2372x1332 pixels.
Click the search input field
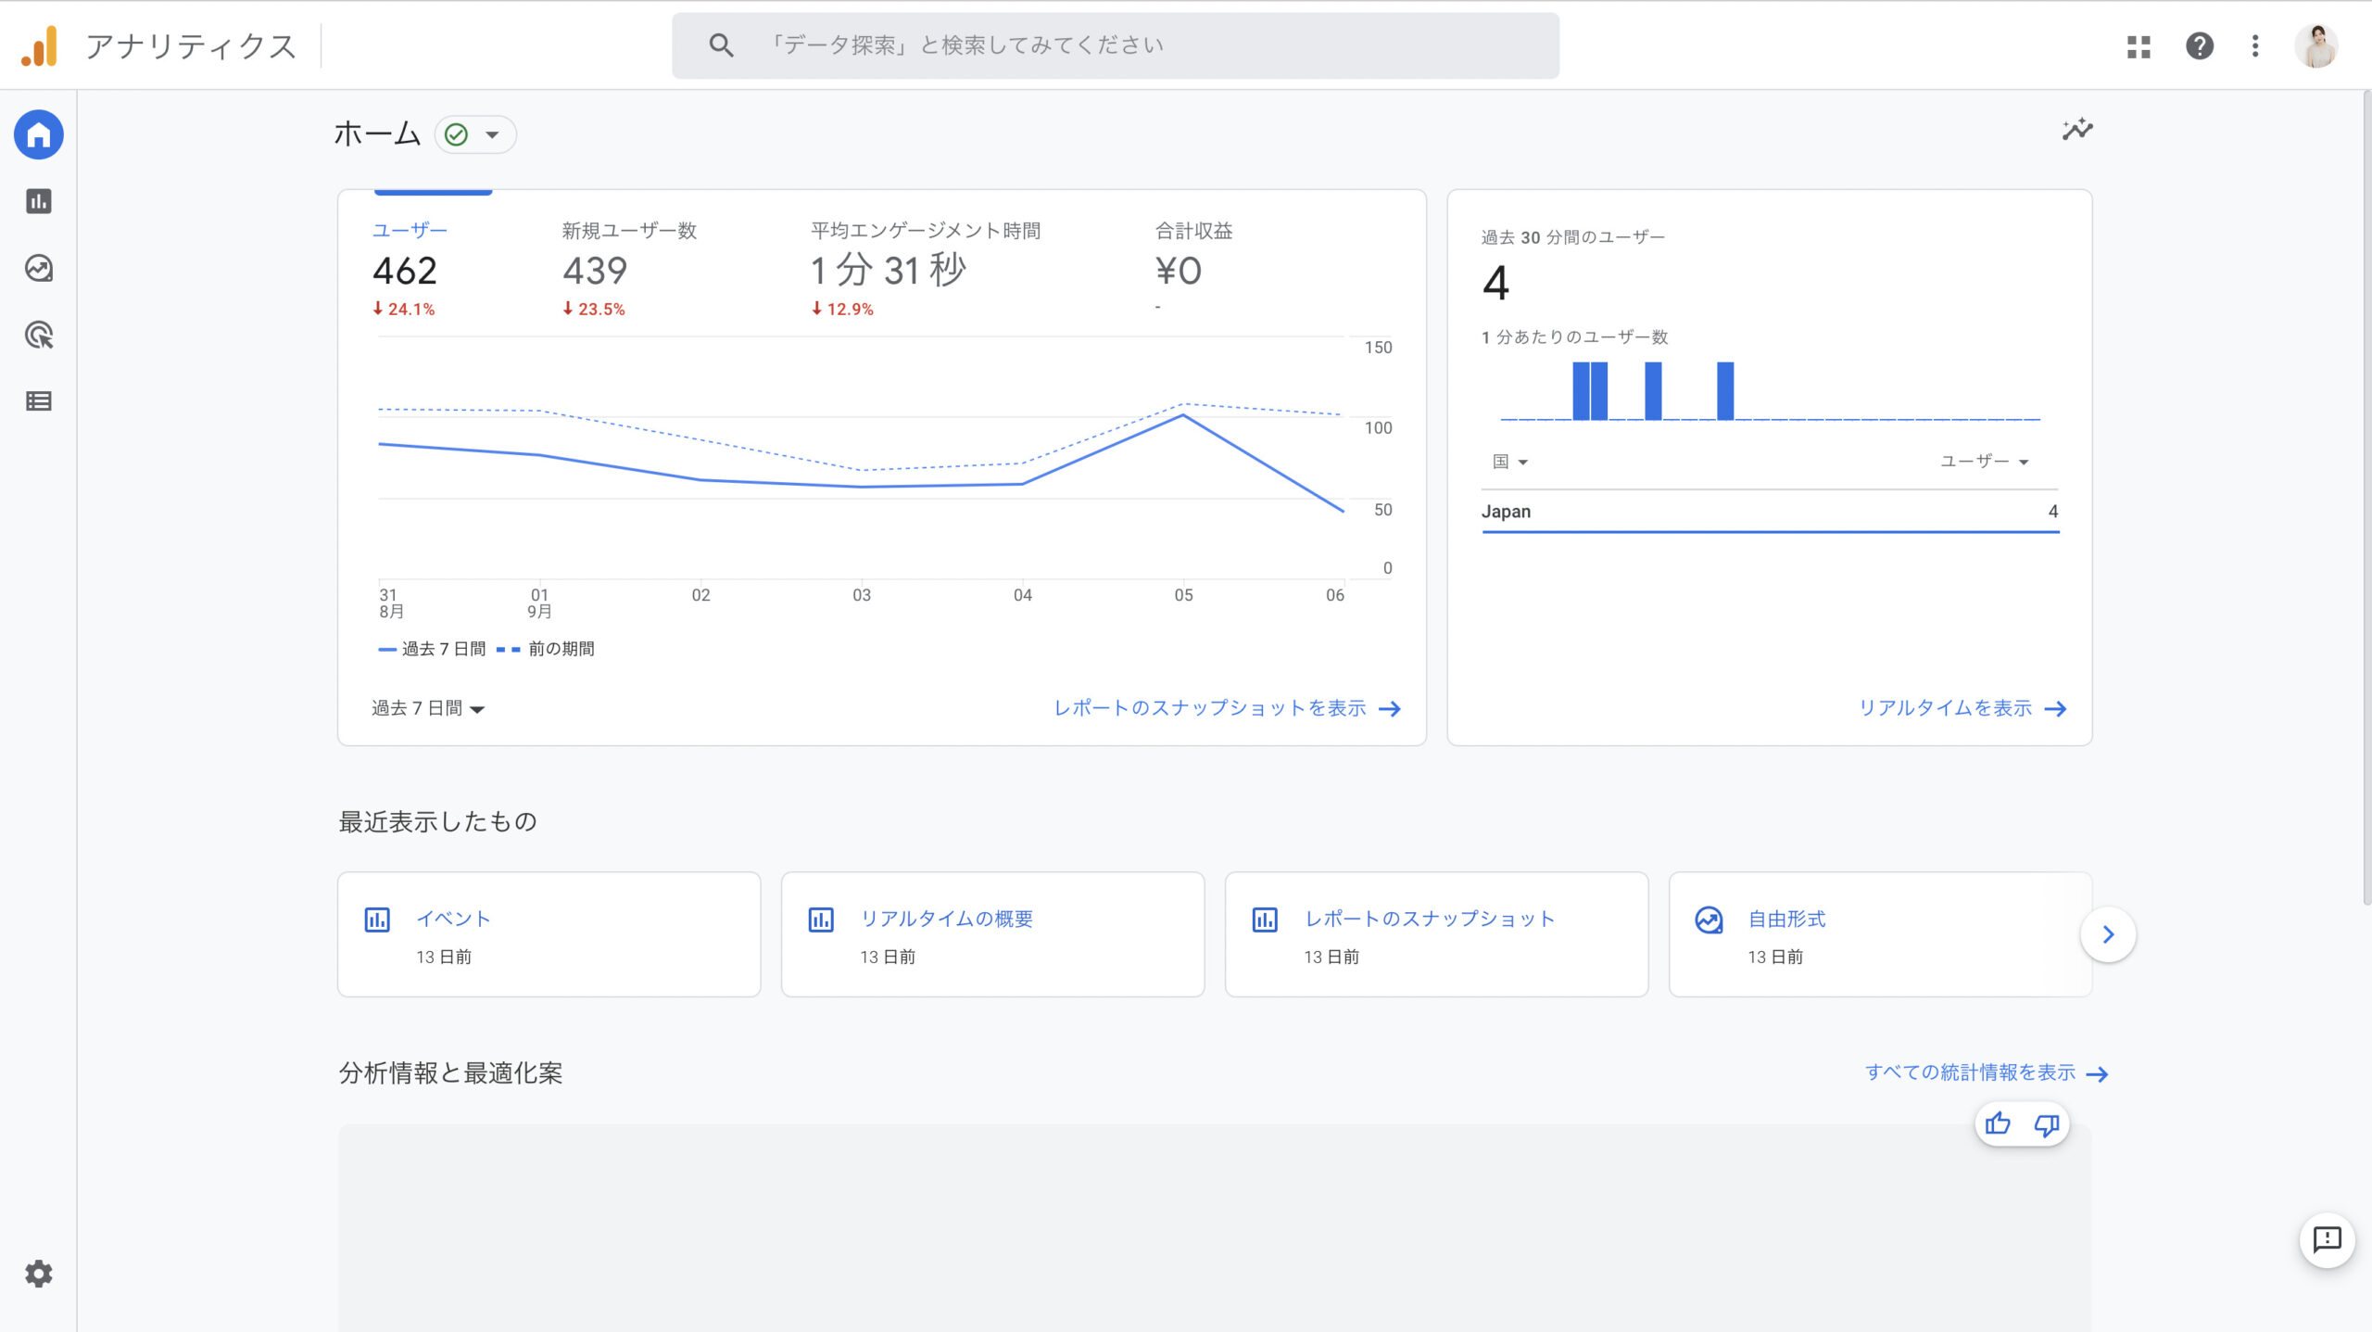click(1116, 45)
